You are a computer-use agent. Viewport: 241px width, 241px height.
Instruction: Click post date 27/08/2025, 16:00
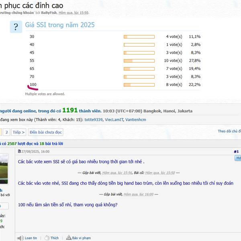click(35, 151)
